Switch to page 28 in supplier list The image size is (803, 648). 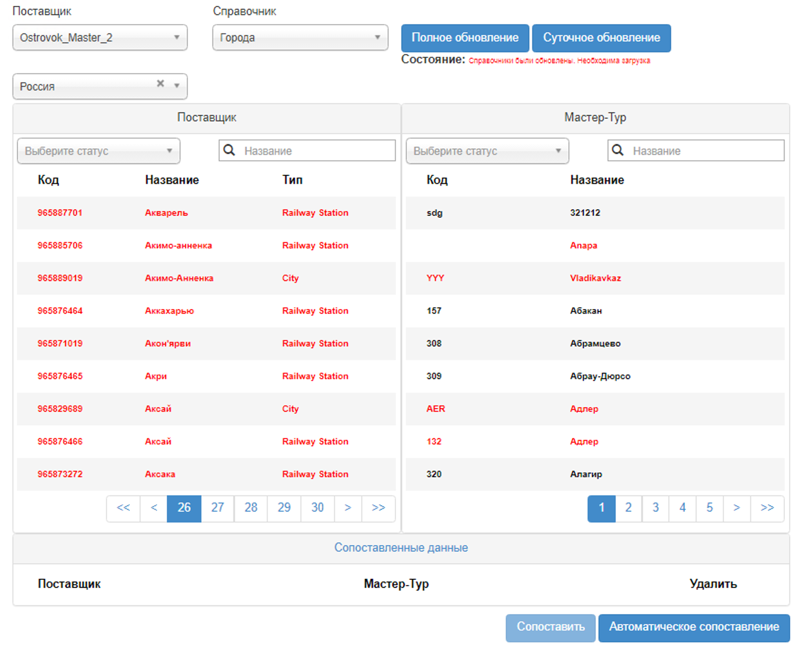click(251, 508)
